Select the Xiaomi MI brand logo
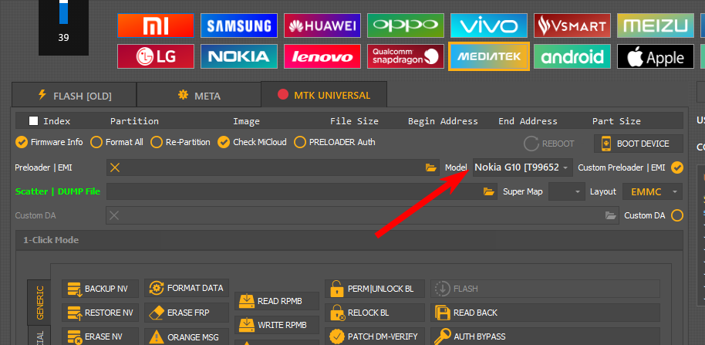This screenshot has width=705, height=345. coord(156,25)
